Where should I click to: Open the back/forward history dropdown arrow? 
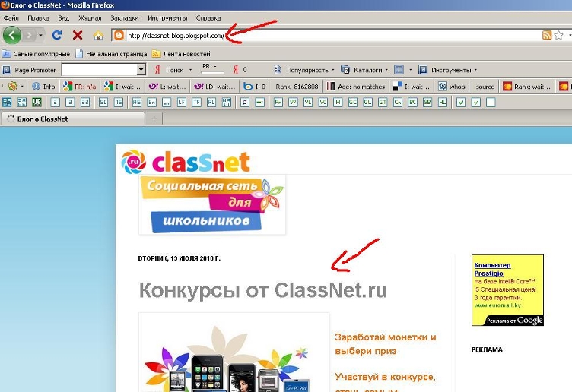[x=40, y=36]
